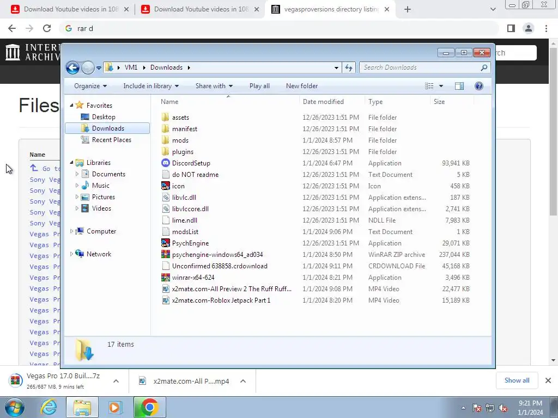Screen dimensions: 558x418
Task: Select Videos library in navigation pane
Action: click(x=101, y=208)
